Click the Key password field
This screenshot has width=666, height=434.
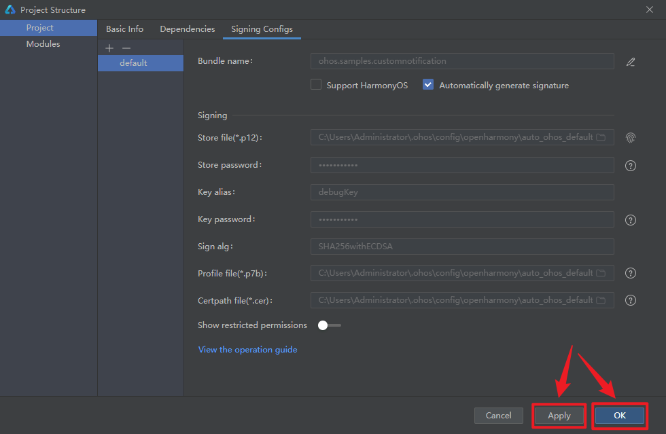pyautogui.click(x=462, y=219)
